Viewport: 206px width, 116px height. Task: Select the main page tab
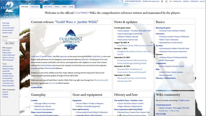pyautogui.click(x=24, y=7)
